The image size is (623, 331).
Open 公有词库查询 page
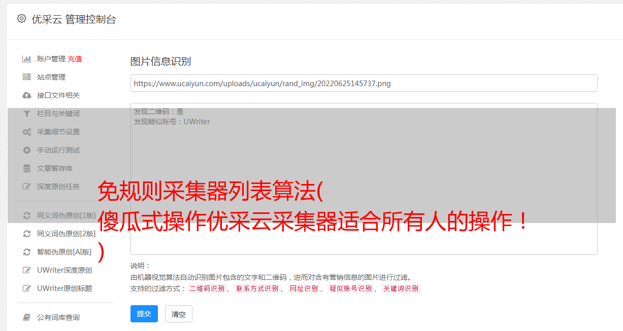pyautogui.click(x=58, y=317)
